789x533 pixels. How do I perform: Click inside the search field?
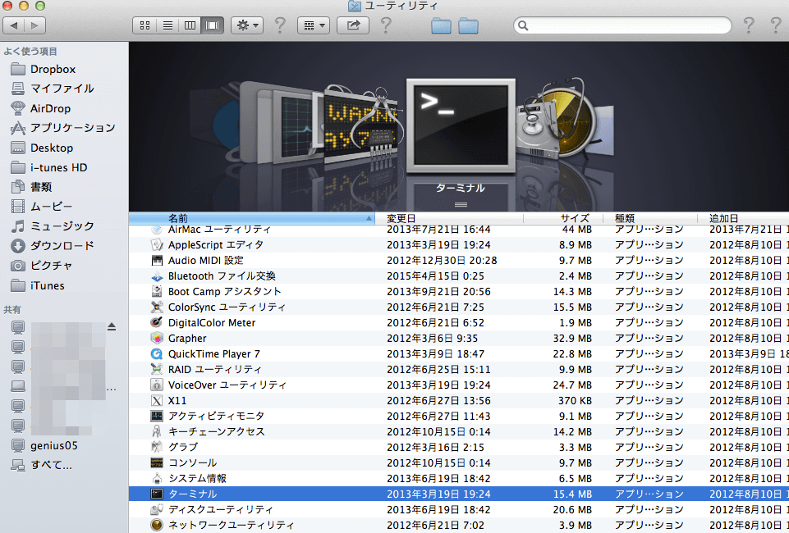tap(624, 25)
